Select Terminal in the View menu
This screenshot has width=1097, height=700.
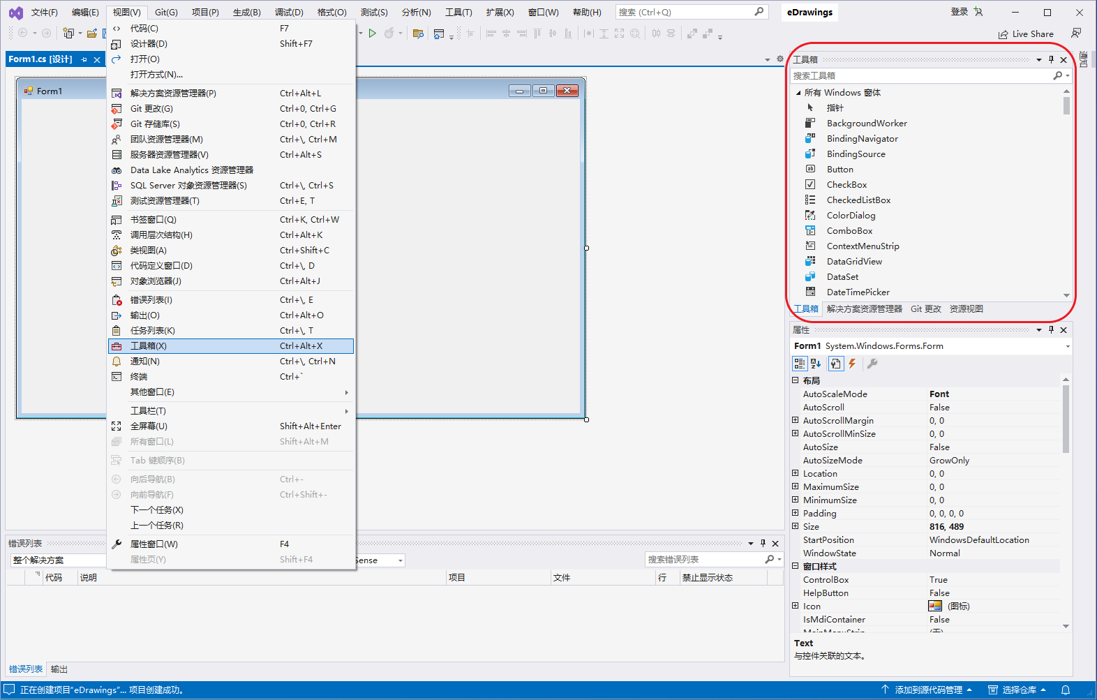[231, 377]
